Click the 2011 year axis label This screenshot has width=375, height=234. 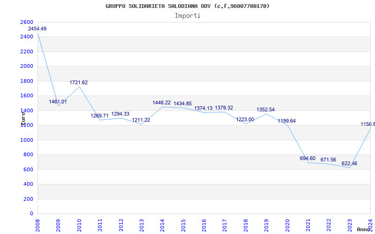100,224
